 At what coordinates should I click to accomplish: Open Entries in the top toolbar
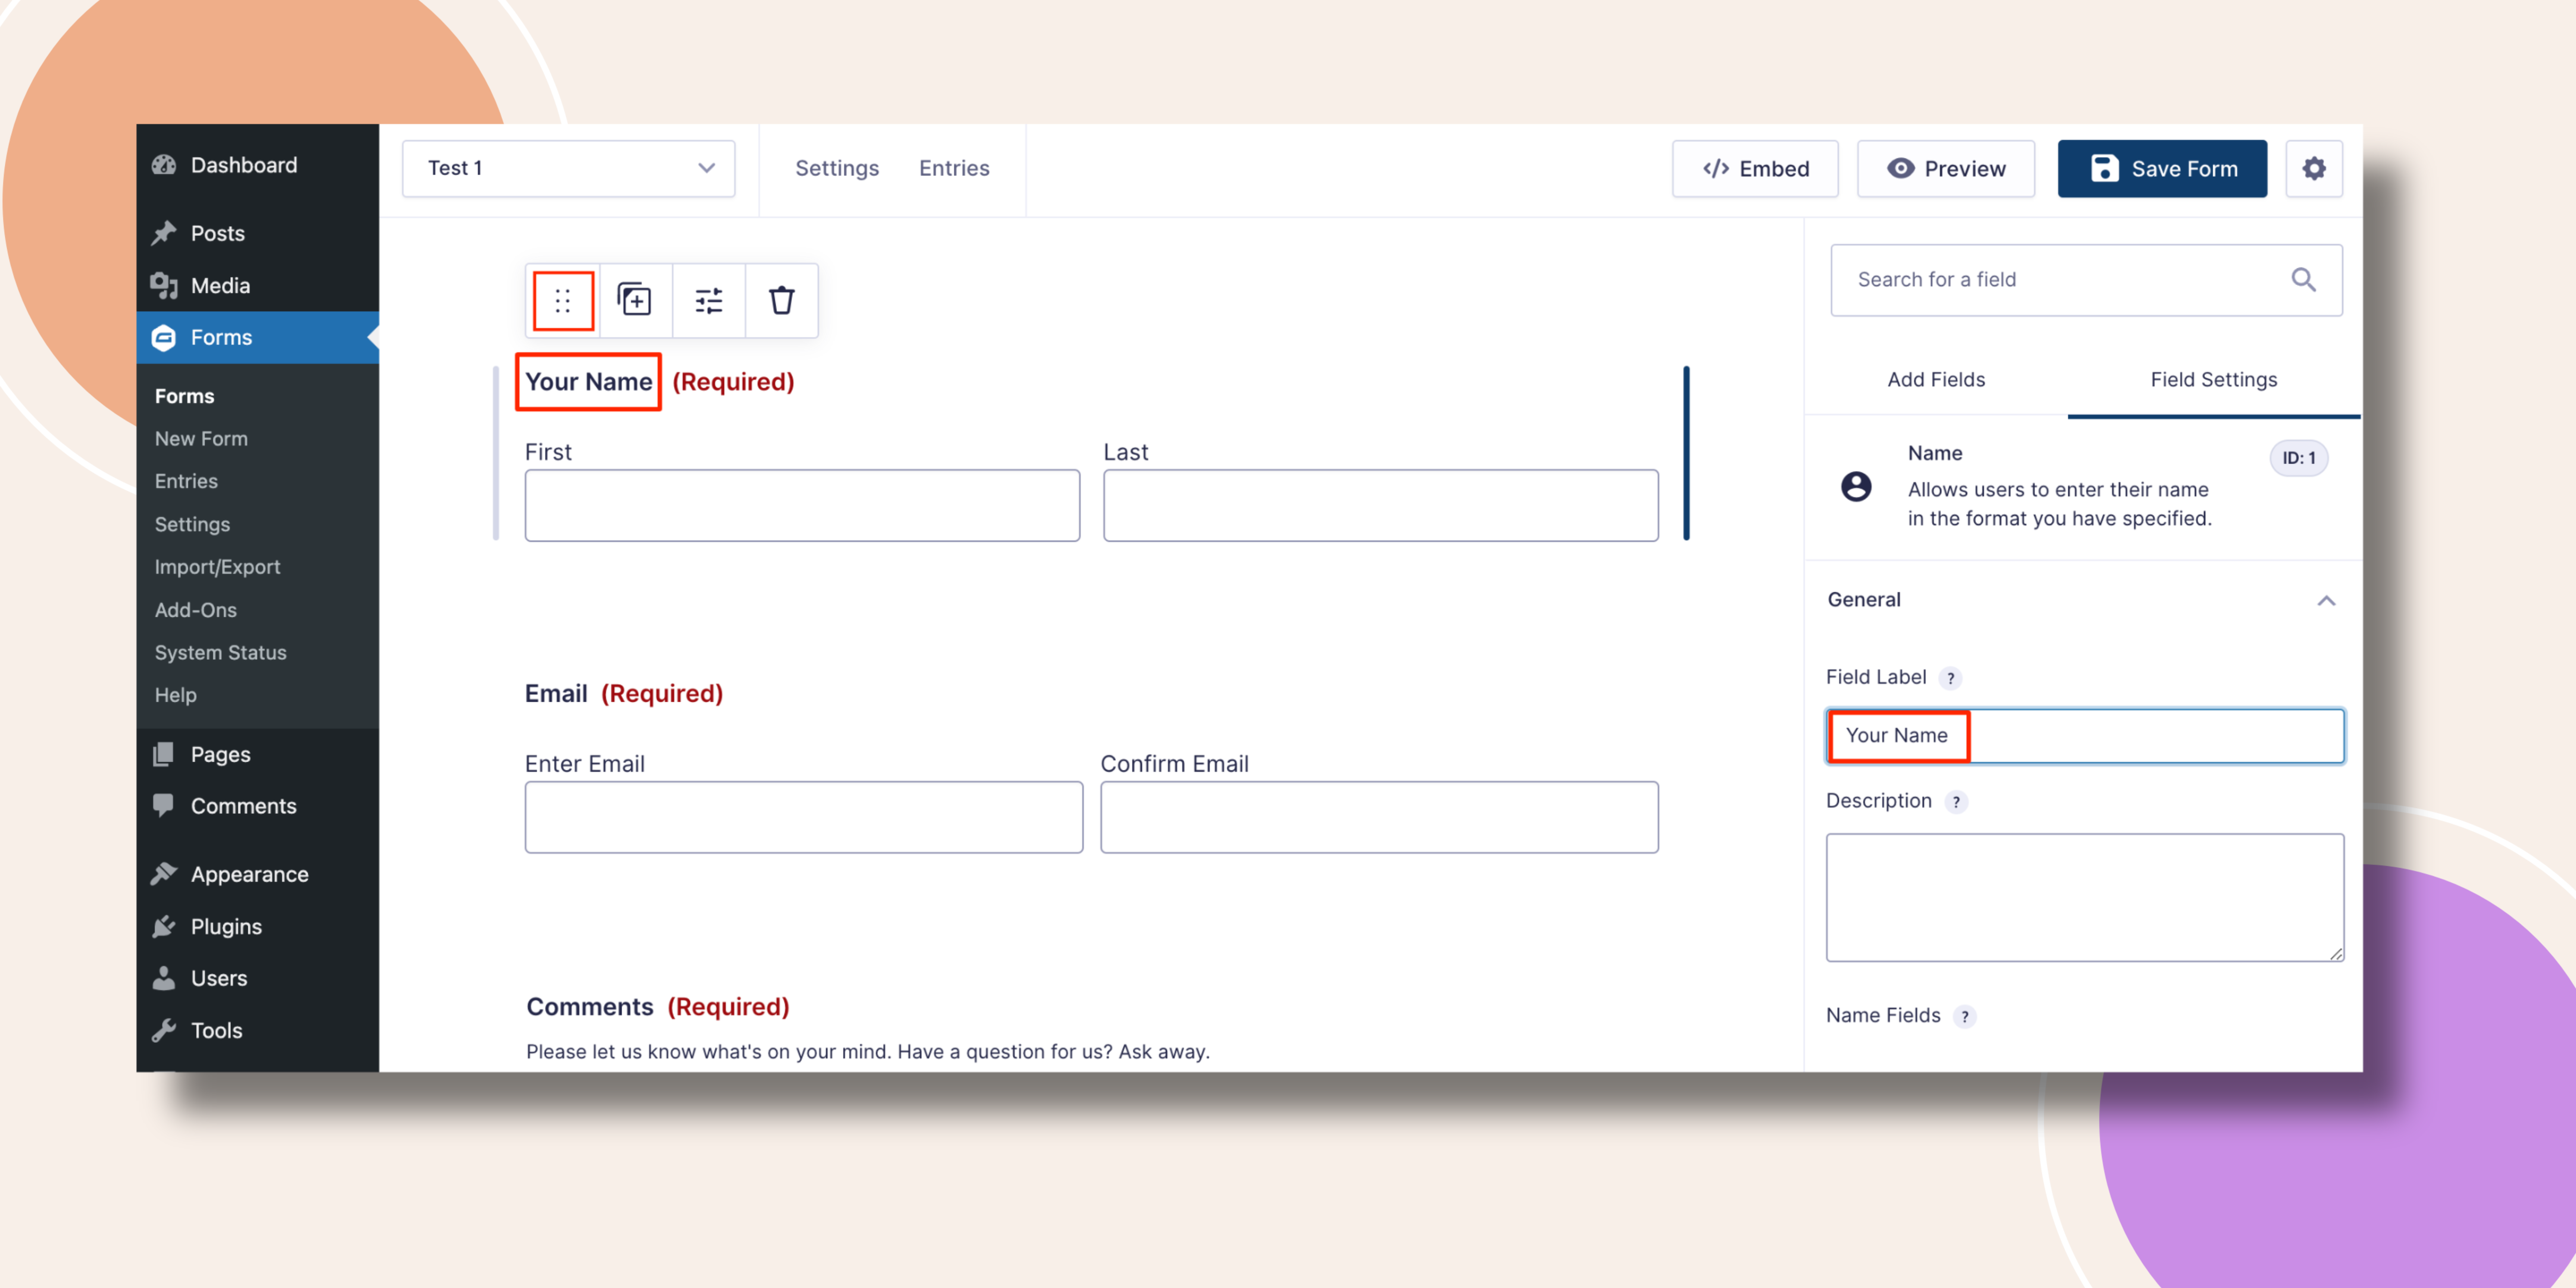[x=954, y=168]
